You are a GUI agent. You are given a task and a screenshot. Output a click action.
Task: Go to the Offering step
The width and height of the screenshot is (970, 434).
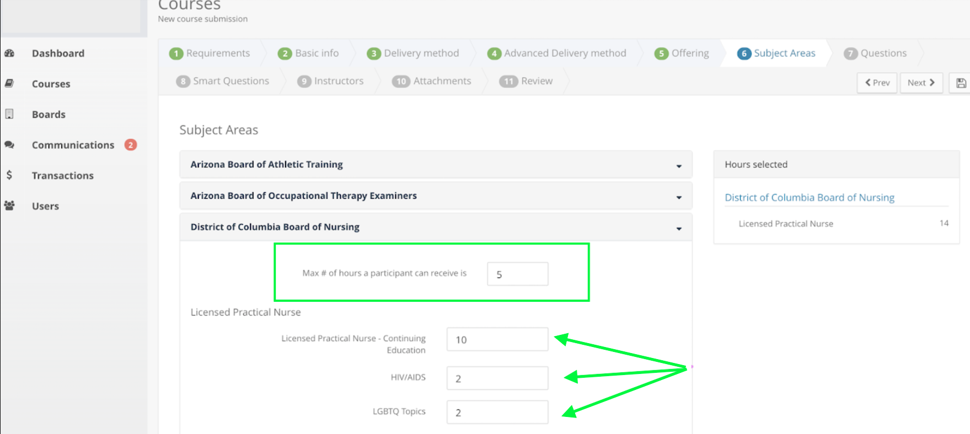pos(690,53)
